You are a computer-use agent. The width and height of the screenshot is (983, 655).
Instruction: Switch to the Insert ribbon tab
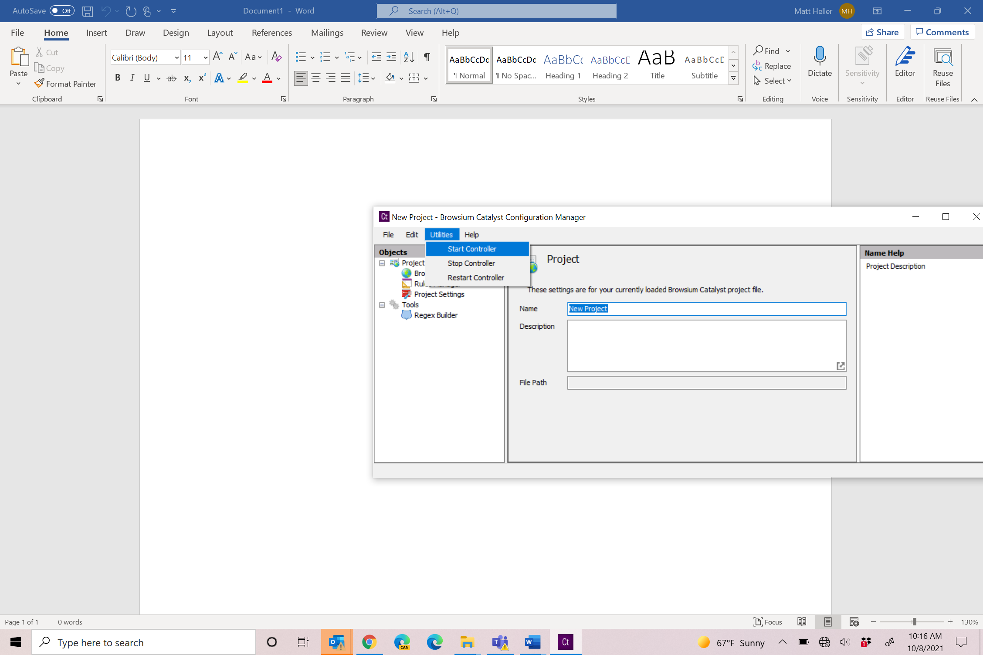tap(96, 33)
